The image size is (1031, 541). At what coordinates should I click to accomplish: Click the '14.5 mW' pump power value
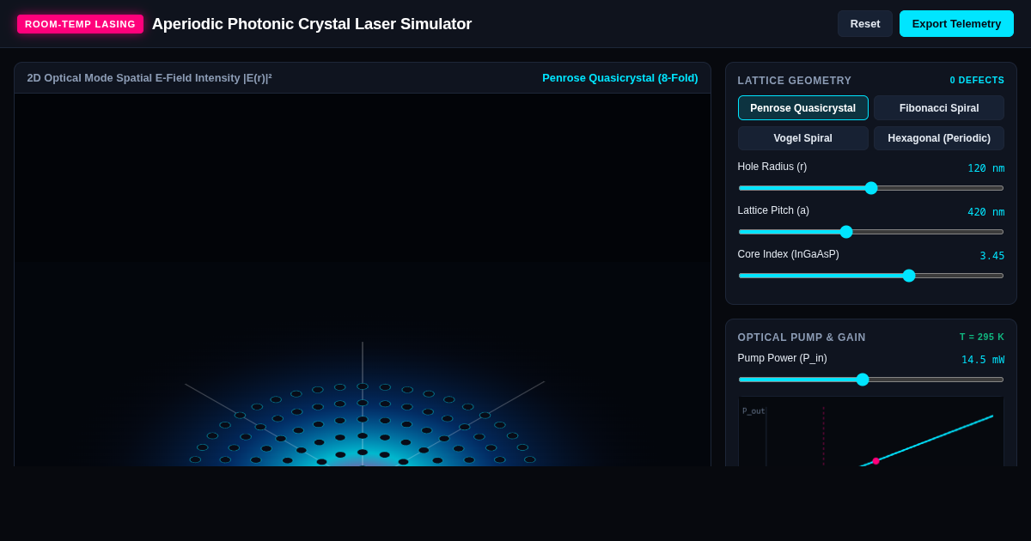point(983,360)
